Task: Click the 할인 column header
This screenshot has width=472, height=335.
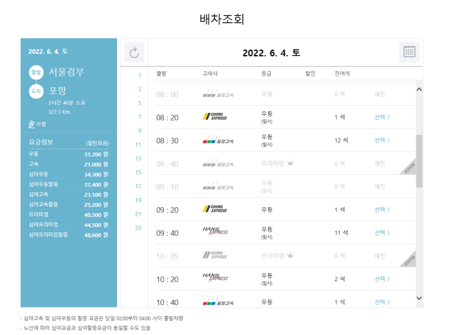Action: pyautogui.click(x=310, y=73)
